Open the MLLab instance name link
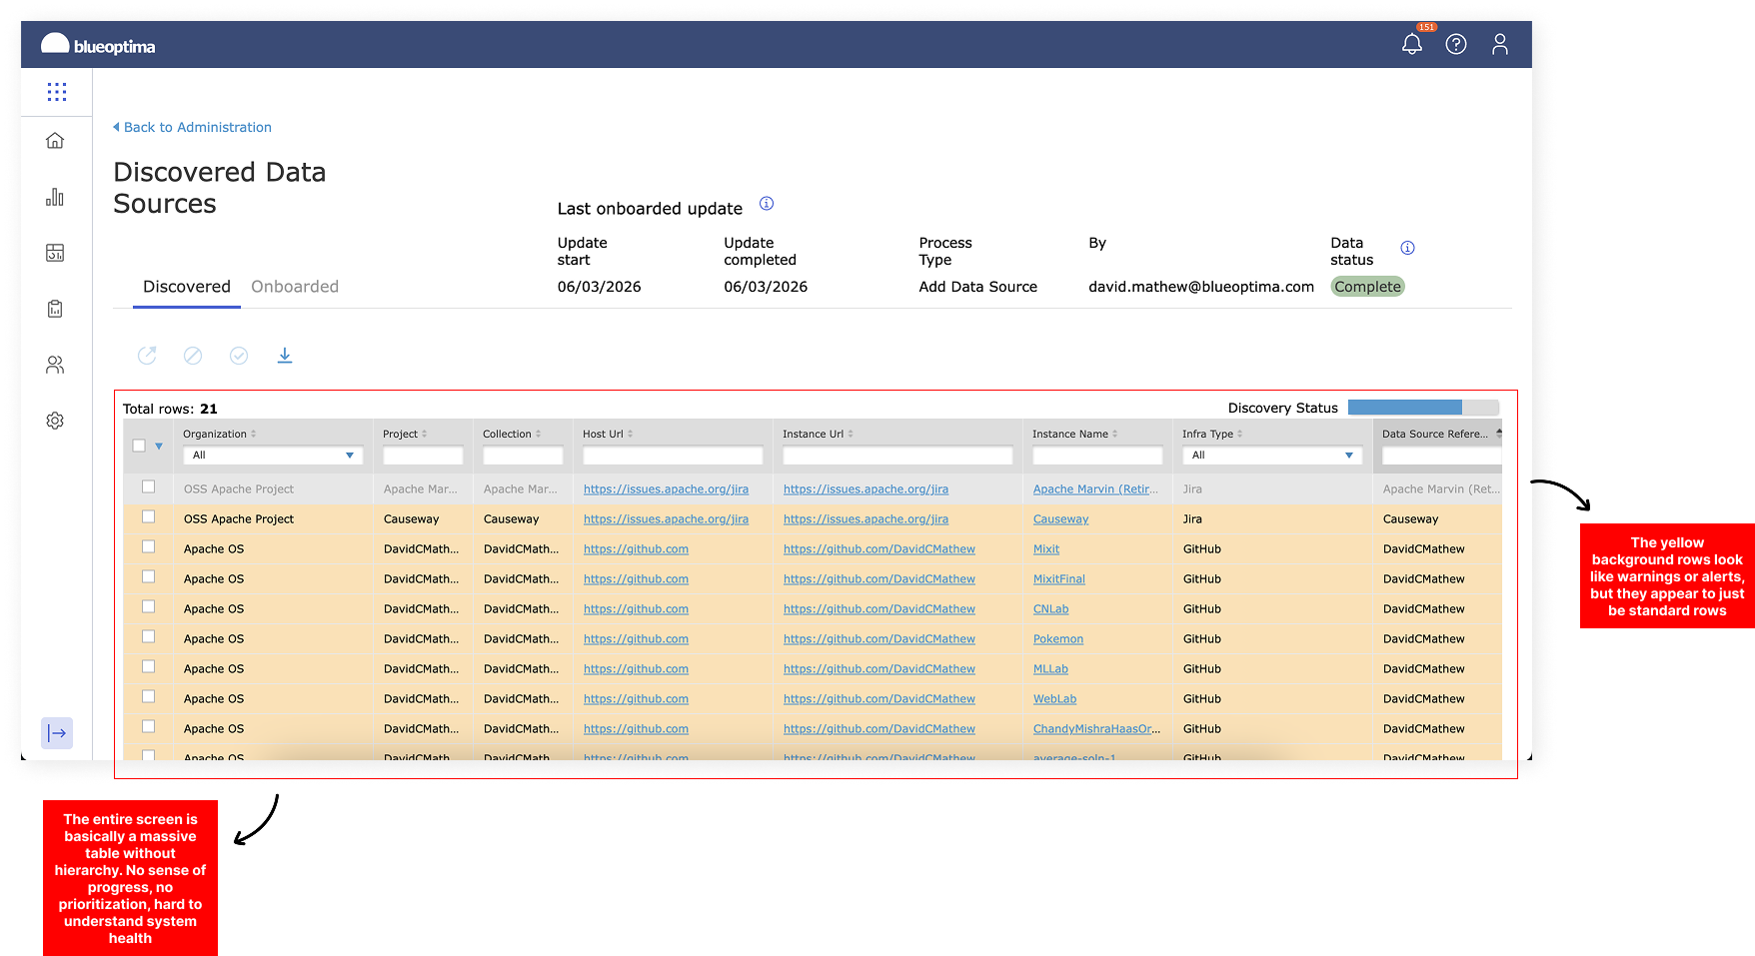Screen dimensions: 1755x956 pos(1050,669)
